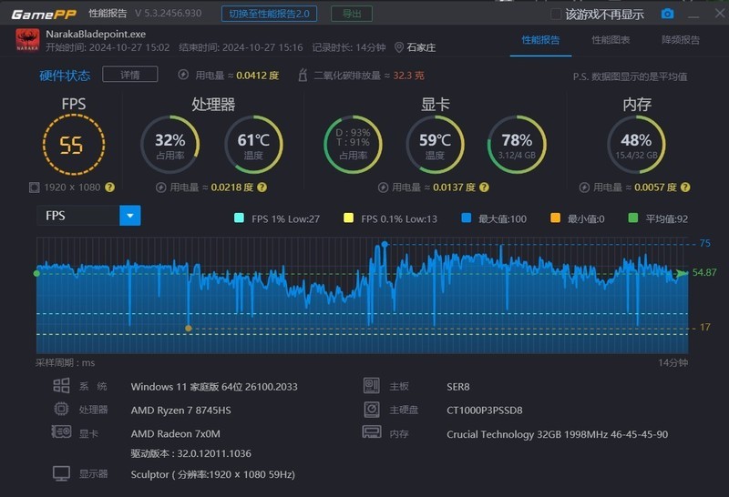Viewport: 729px width, 497px height.
Task: Open hardware 详情 details button
Action: (130, 75)
